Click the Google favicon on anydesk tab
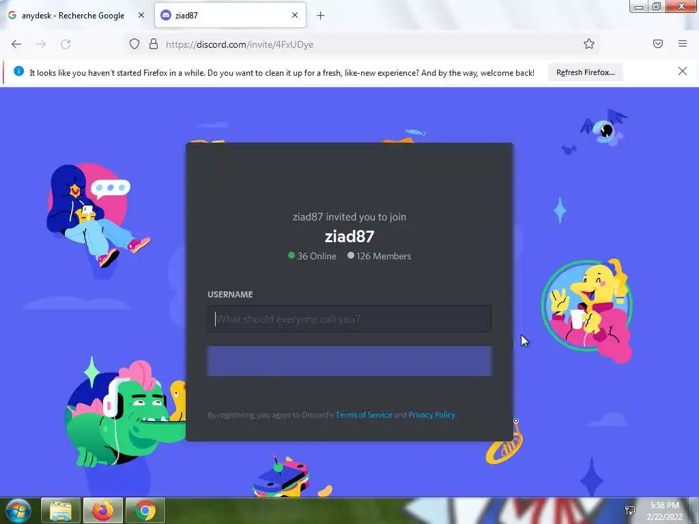The height and width of the screenshot is (524, 699). click(x=12, y=15)
